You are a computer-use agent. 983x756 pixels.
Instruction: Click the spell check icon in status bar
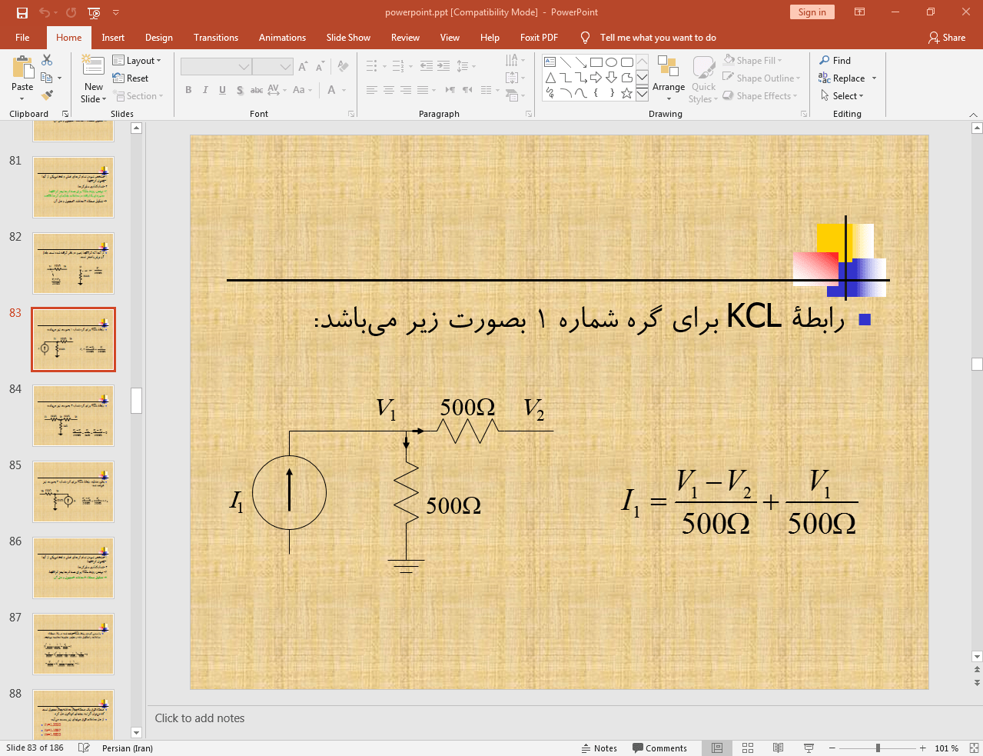click(85, 748)
